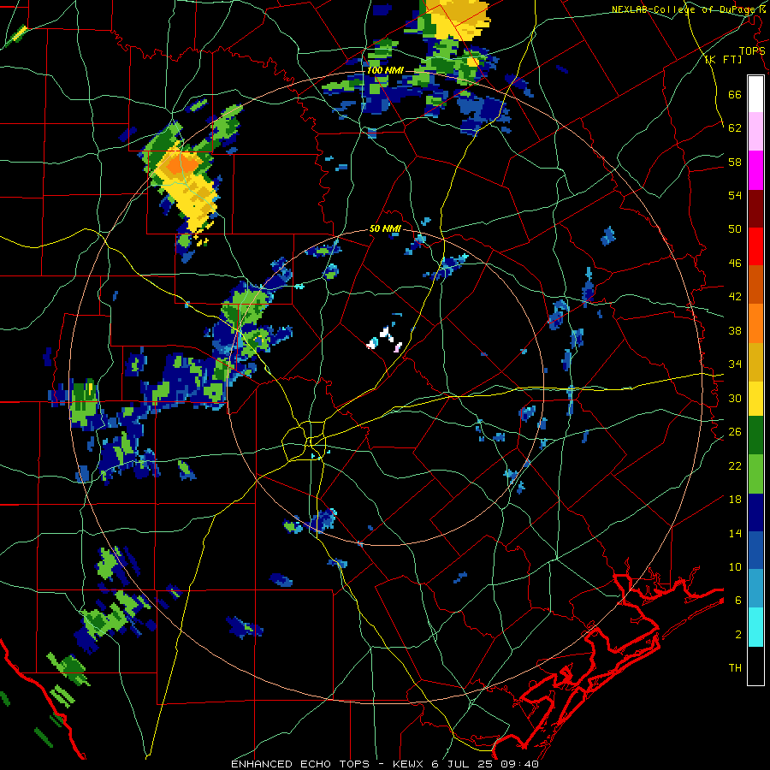Image resolution: width=770 pixels, height=770 pixels.
Task: Click the 66 legend value
Action: point(735,94)
